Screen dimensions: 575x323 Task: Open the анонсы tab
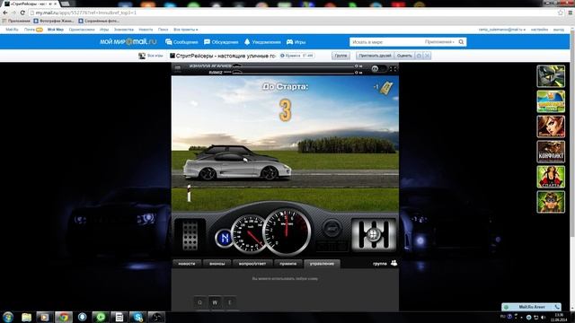point(217,264)
